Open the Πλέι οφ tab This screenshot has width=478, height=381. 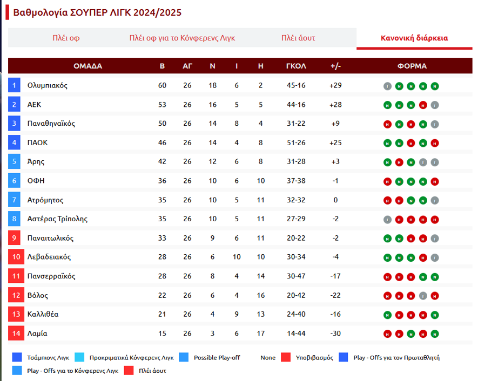[x=66, y=38]
